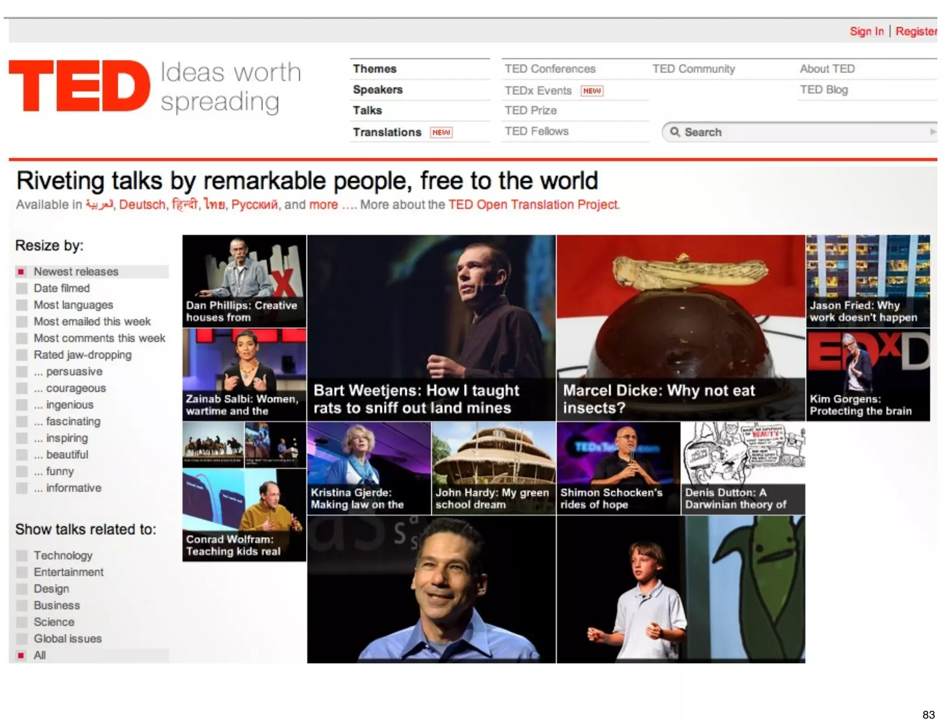
Task: Open John Hardy green school thumbnail
Action: (x=494, y=468)
